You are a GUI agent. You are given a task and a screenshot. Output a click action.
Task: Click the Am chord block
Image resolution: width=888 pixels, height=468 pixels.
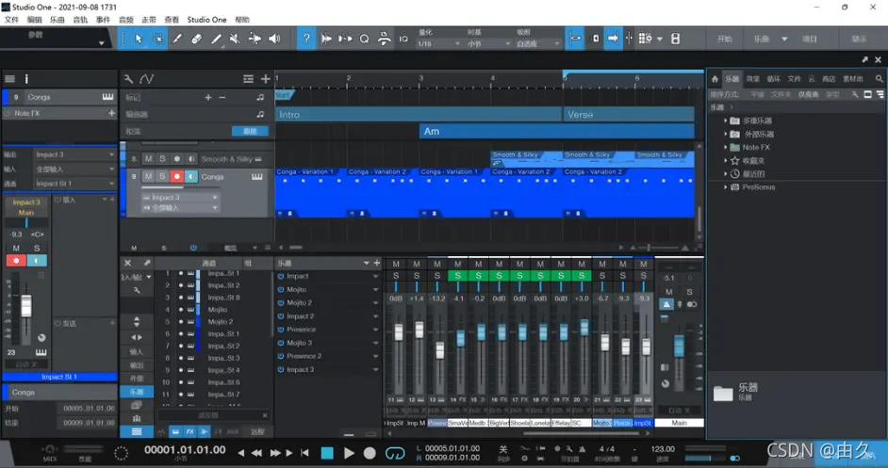[x=557, y=131]
